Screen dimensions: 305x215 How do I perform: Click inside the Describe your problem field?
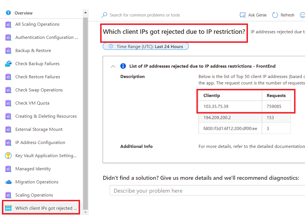[196, 190]
